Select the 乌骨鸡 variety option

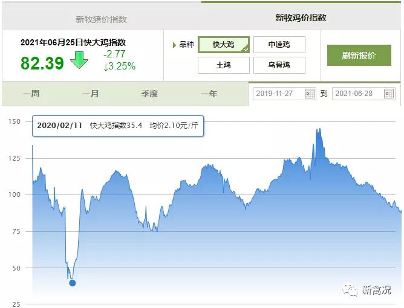(279, 65)
